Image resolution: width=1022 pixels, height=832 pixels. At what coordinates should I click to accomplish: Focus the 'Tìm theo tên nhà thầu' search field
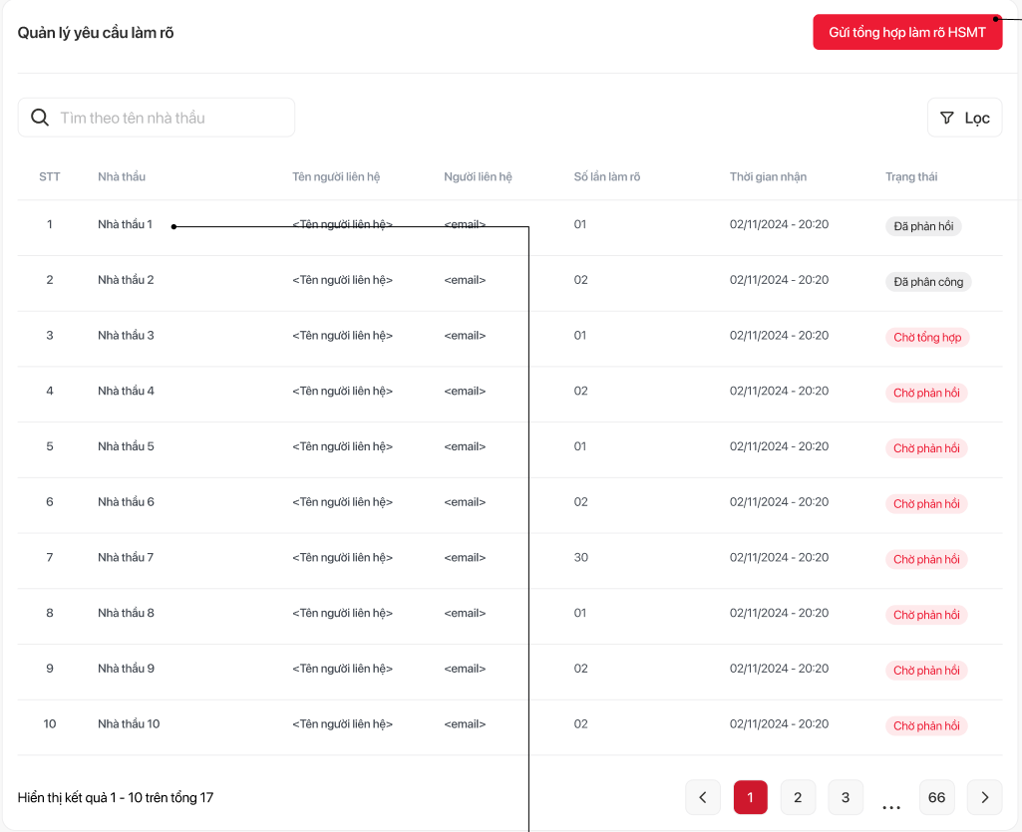[170, 118]
